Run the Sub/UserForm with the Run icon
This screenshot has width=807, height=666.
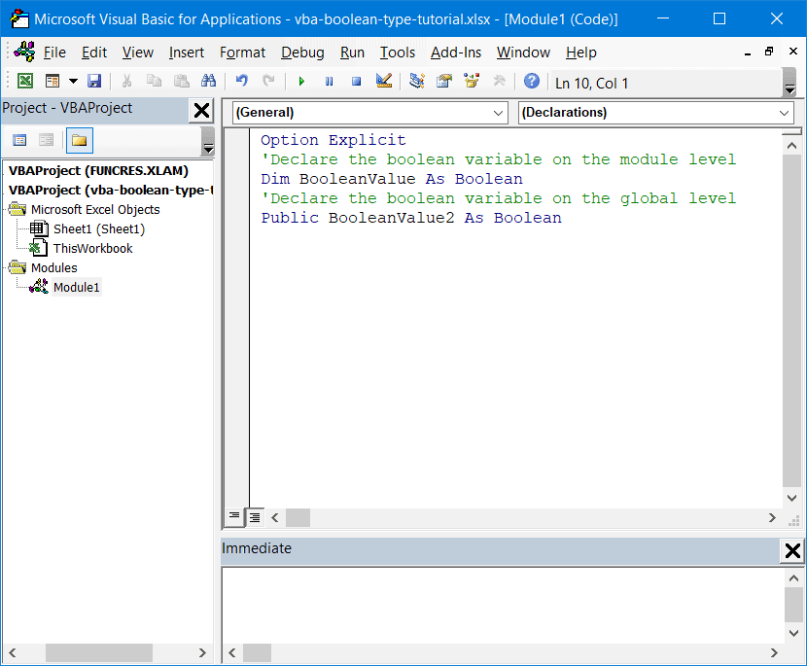click(x=301, y=83)
